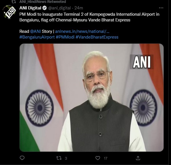Open the @ani_digital handle

pyautogui.click(x=59, y=8)
